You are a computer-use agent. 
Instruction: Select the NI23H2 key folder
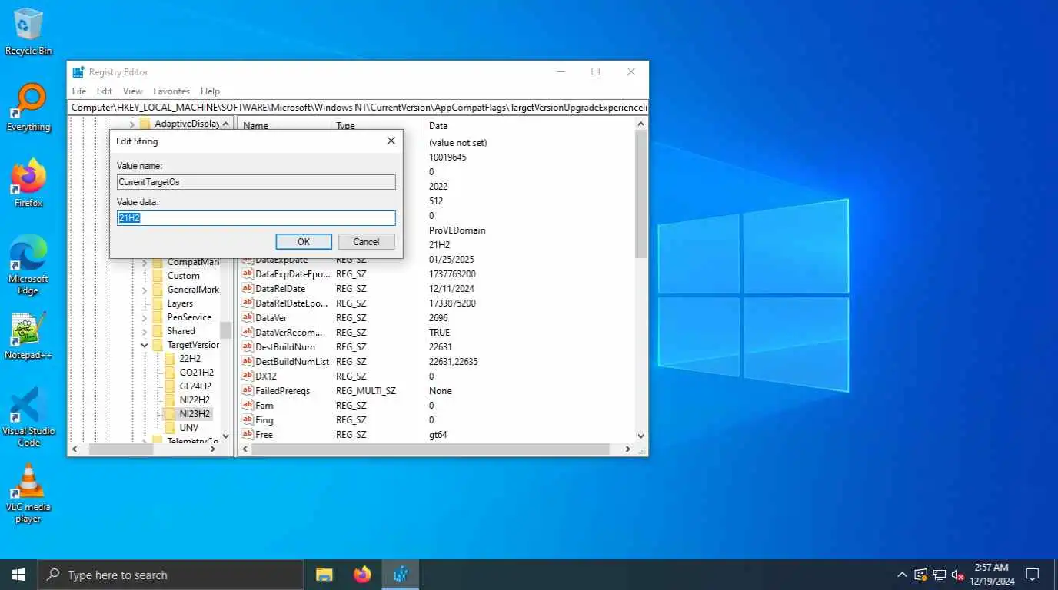point(195,414)
